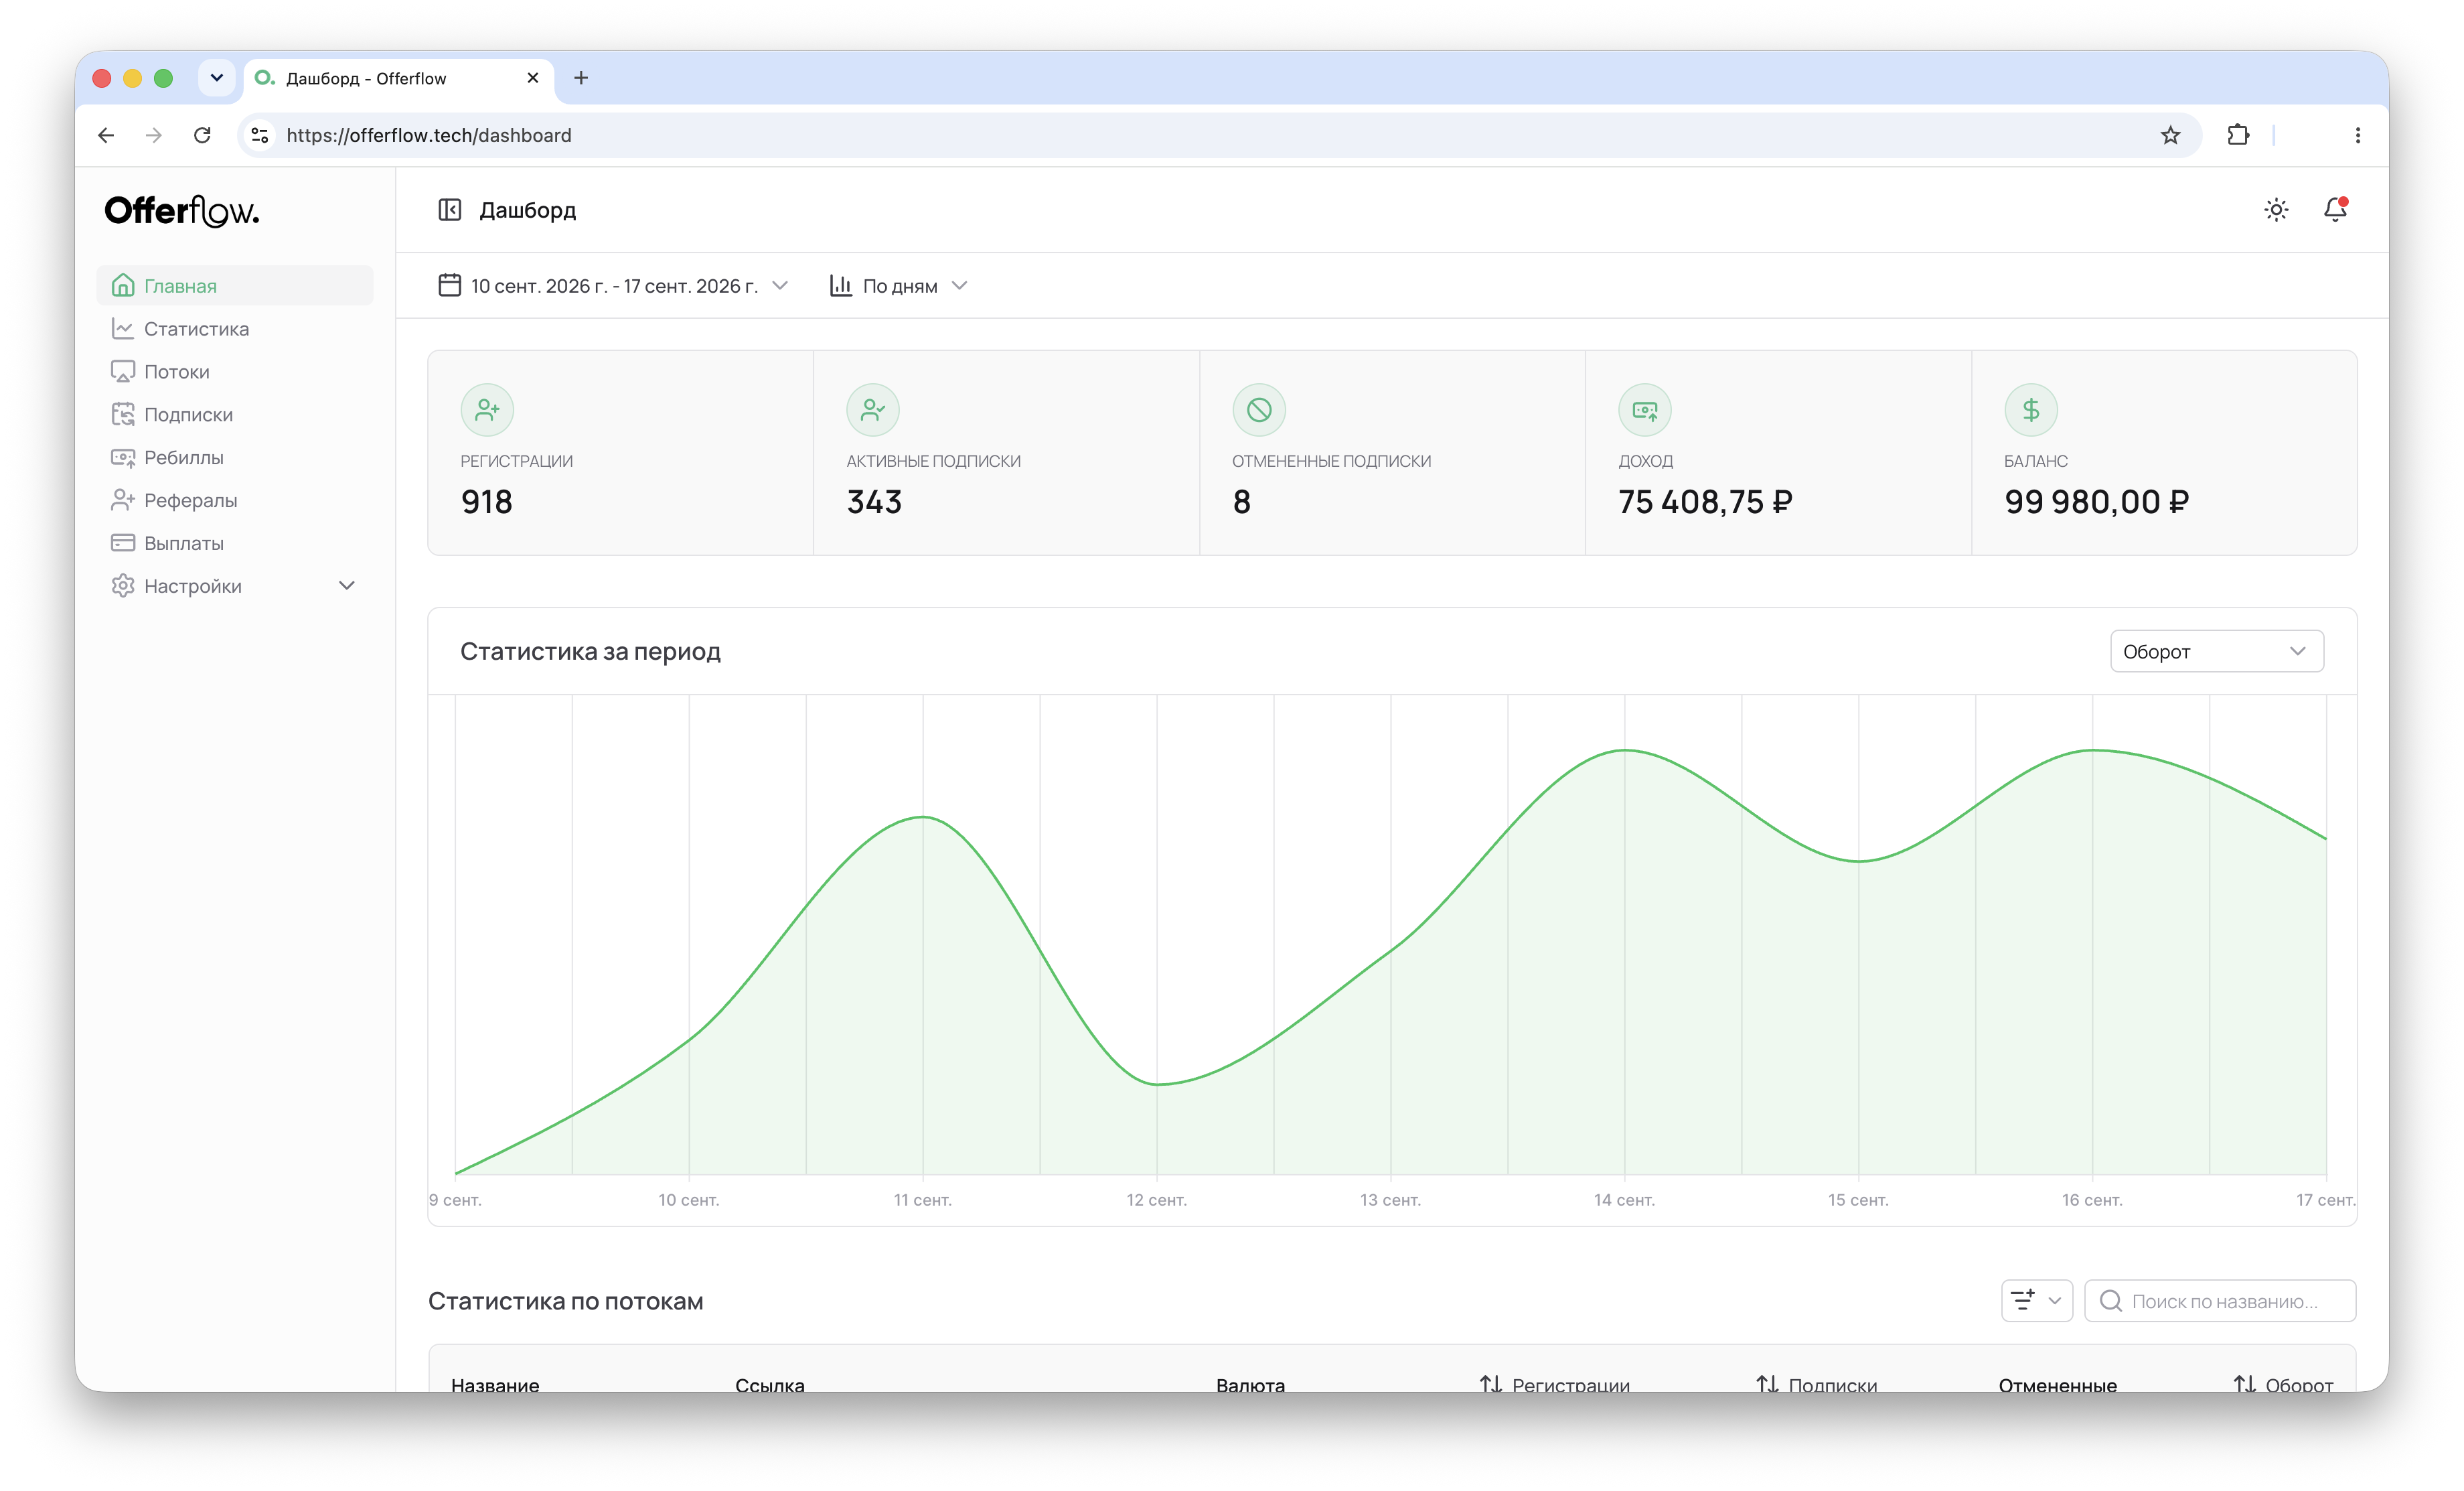Open the Offerflow logo home link
Viewport: 2464px width, 1491px height.
[182, 210]
